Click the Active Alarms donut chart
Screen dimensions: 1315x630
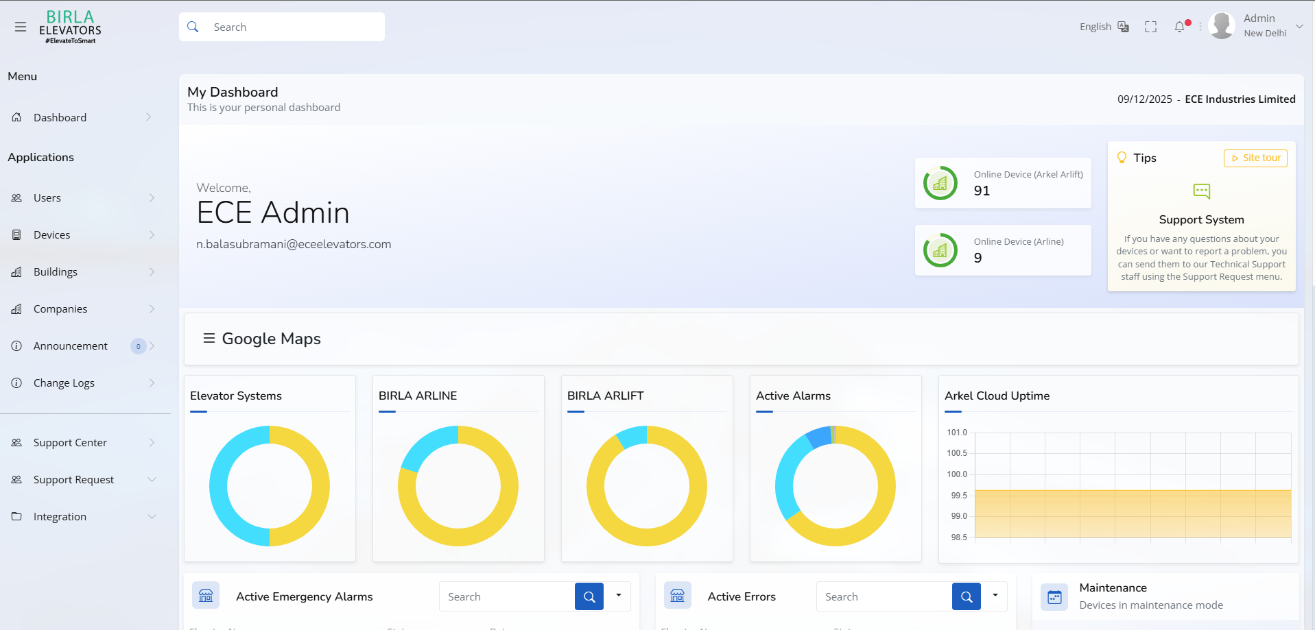tap(836, 486)
